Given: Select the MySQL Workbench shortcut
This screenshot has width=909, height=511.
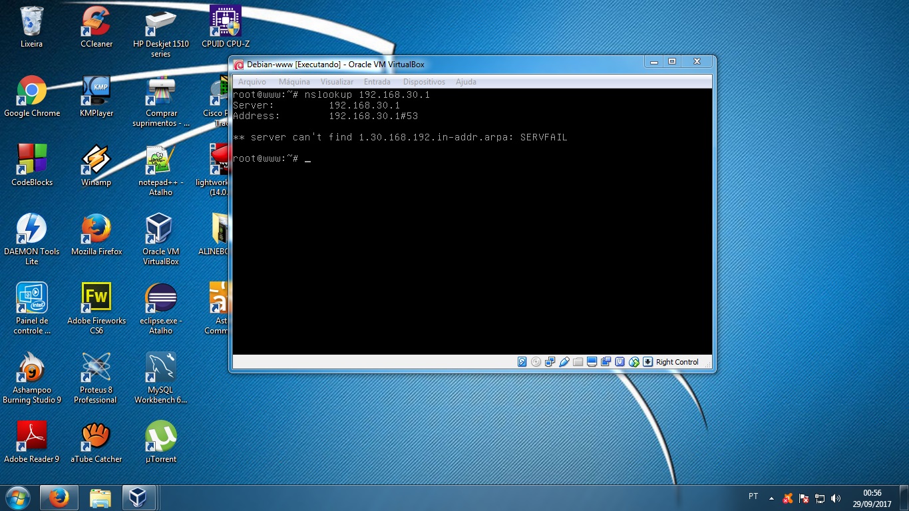Looking at the screenshot, I should click(x=161, y=378).
